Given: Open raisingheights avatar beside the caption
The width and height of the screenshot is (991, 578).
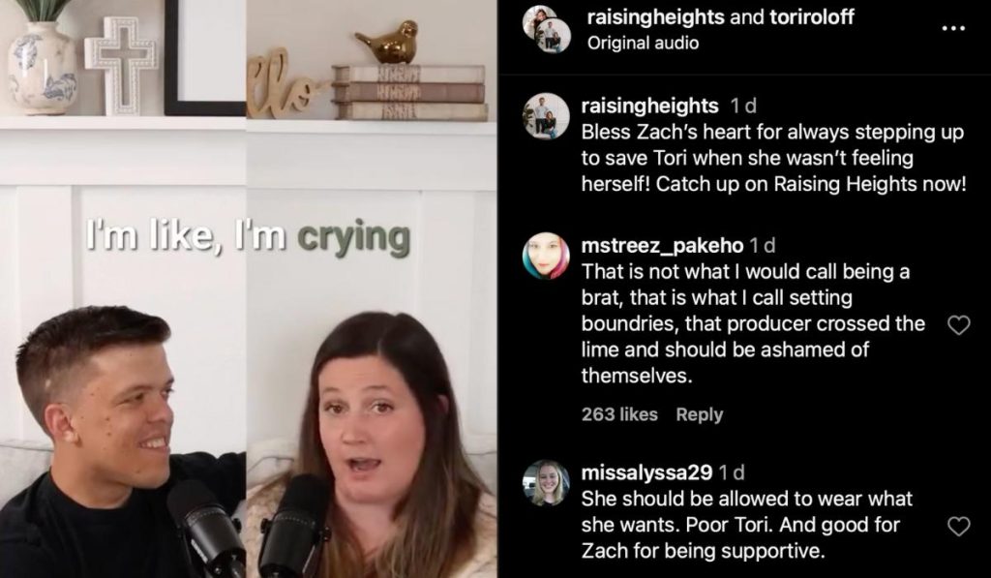Looking at the screenshot, I should click(546, 116).
